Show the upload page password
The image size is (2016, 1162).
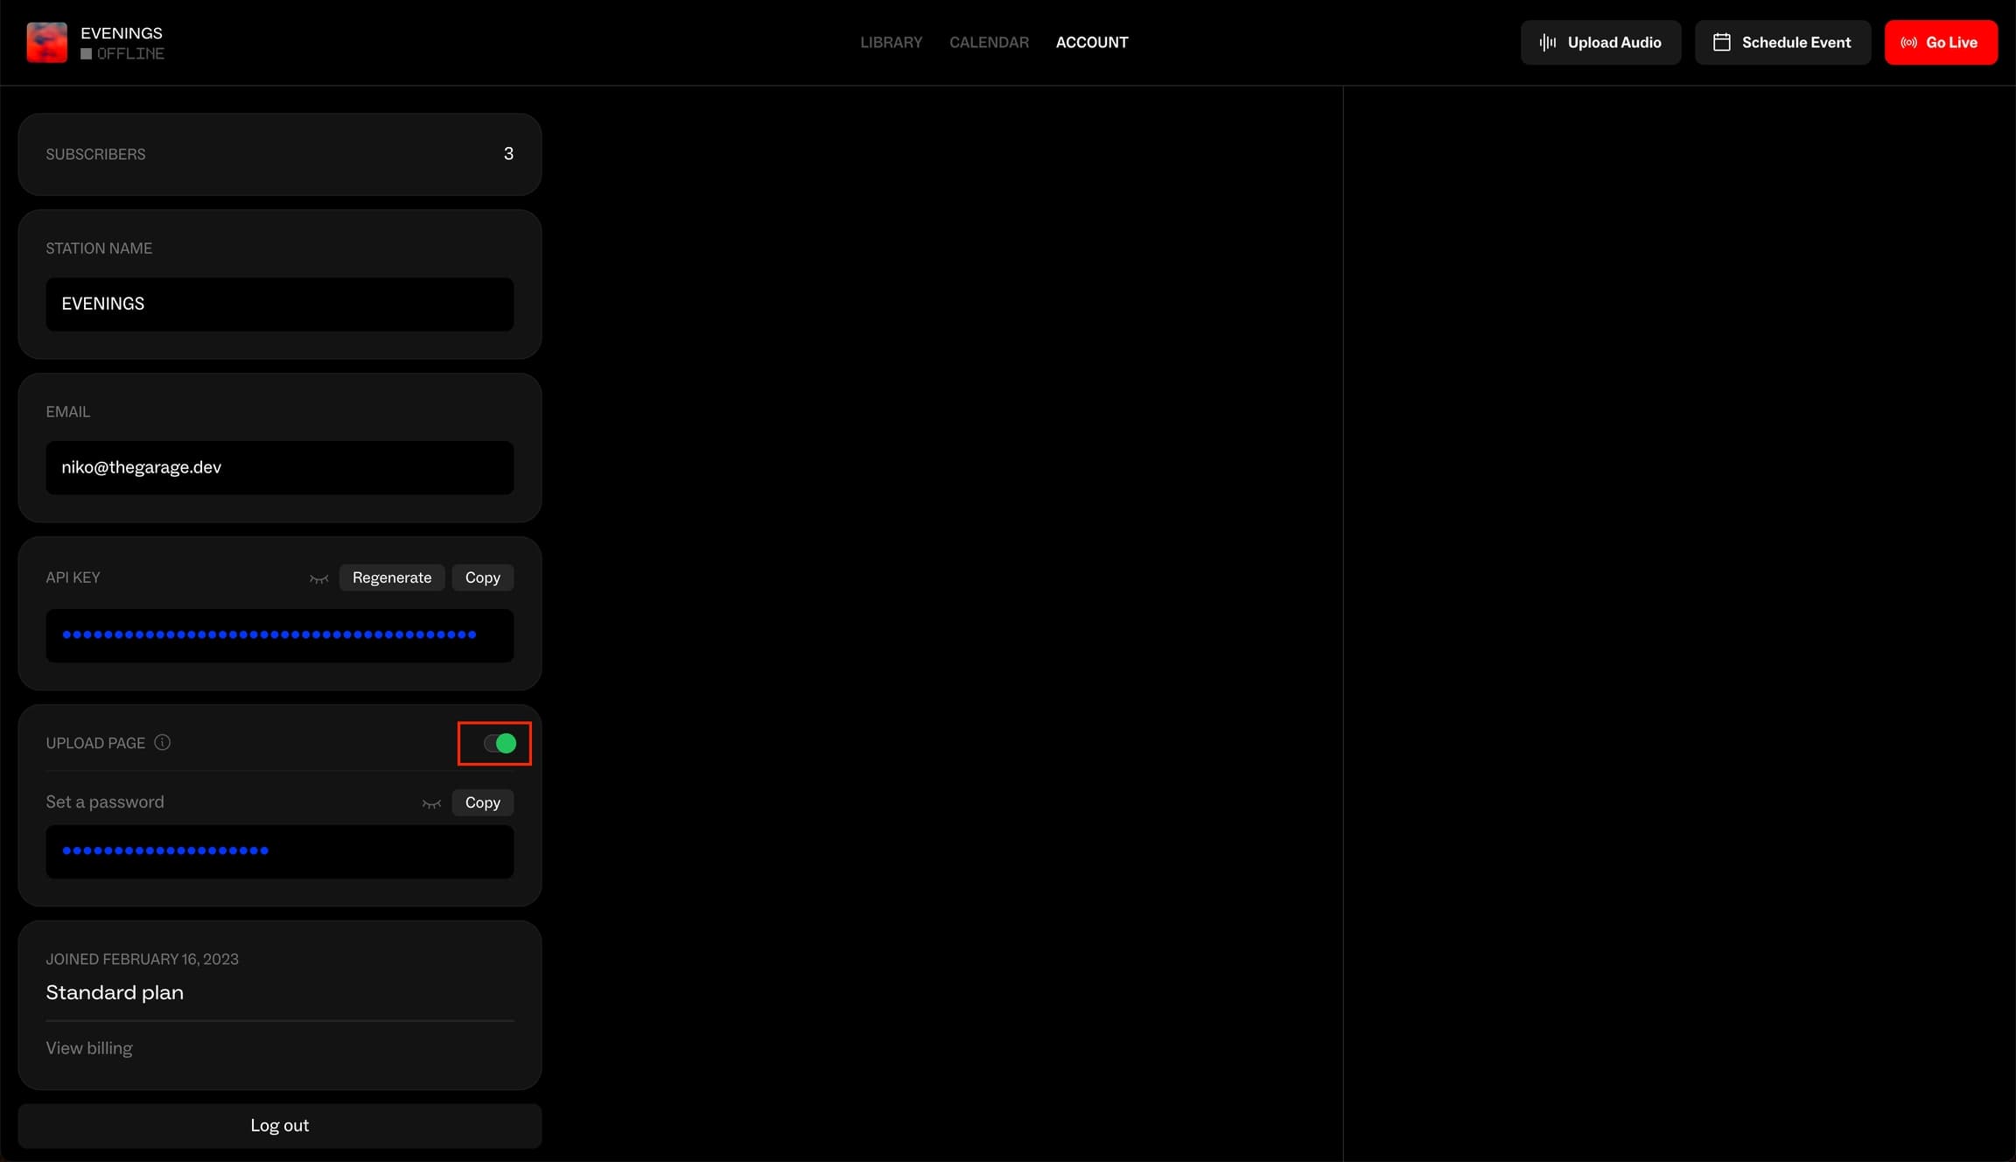(431, 803)
